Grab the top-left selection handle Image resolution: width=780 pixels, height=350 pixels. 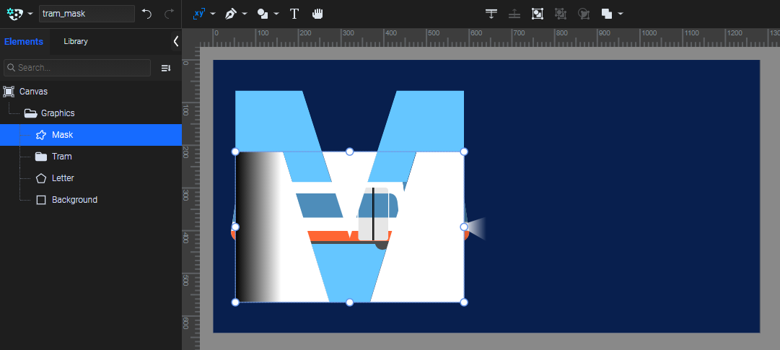[235, 152]
